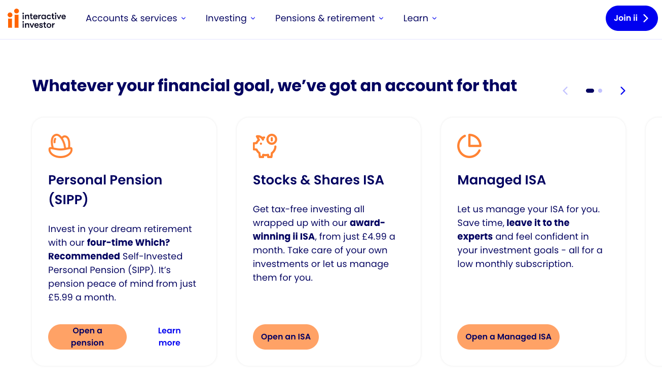Click the Open a pension button
Screen dimensions: 662x381
pos(87,336)
